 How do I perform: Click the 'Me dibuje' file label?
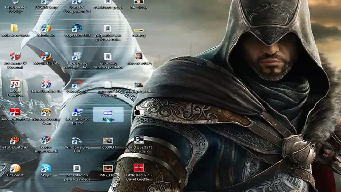[x=139, y=7]
